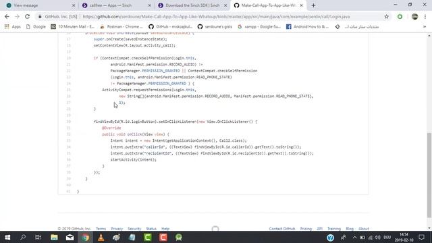Viewport: 432px width, 243px height.
Task: Open the volume control in tray
Action: pyautogui.click(x=378, y=237)
